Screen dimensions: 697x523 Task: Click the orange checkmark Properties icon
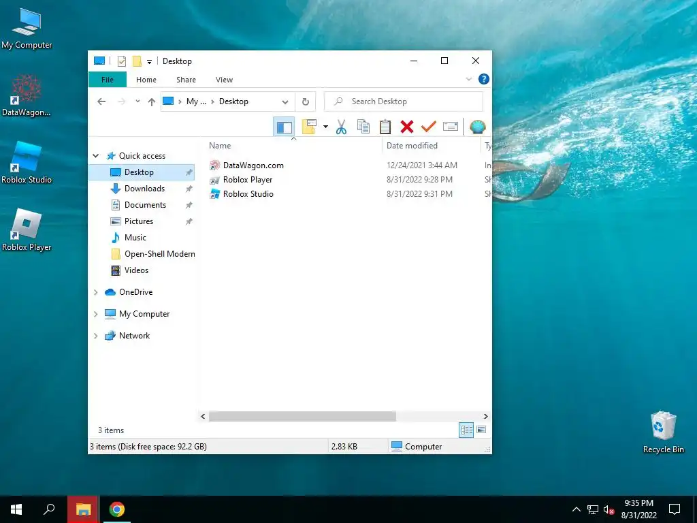tap(429, 127)
